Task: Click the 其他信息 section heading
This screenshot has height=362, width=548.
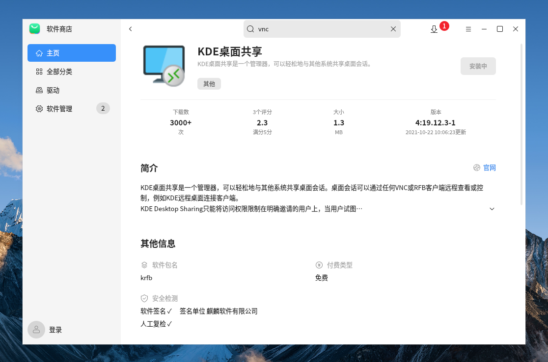Action: tap(158, 244)
